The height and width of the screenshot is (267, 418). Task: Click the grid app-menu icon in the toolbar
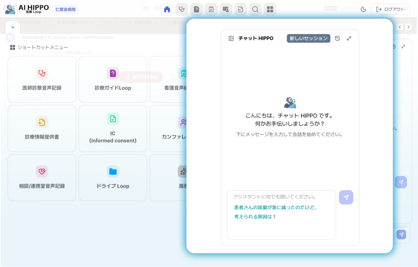pyautogui.click(x=270, y=9)
